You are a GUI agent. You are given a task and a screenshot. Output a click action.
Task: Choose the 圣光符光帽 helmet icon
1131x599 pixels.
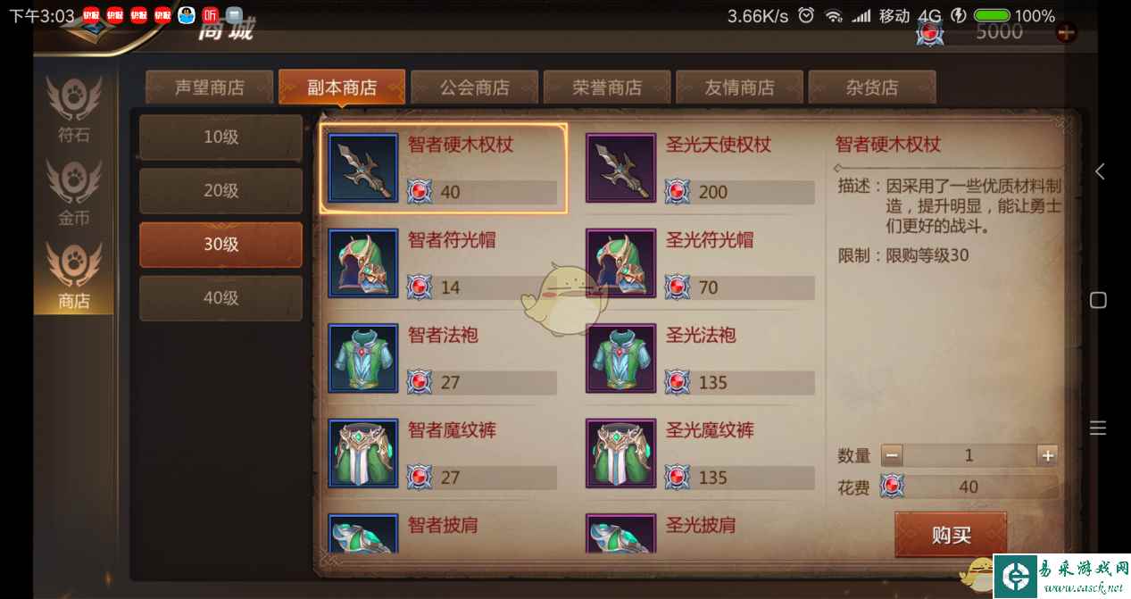pos(621,263)
